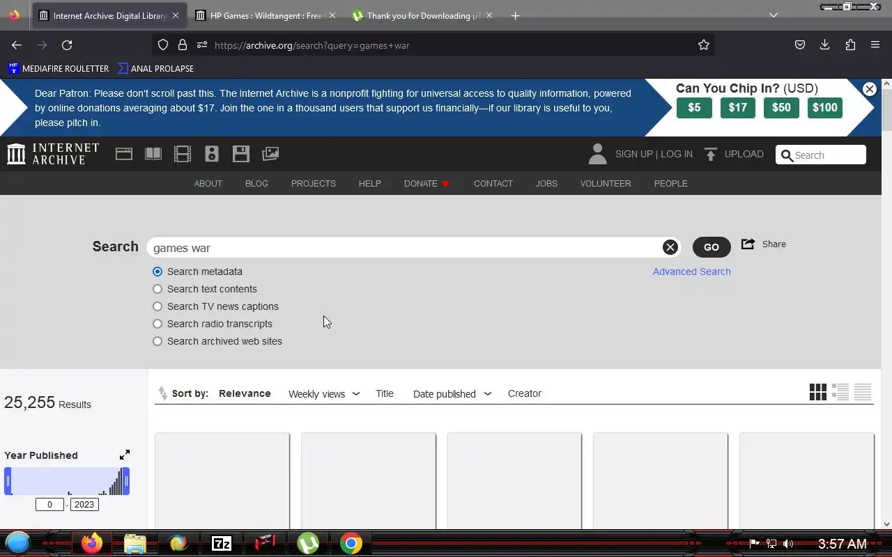Donate $5 button
The image size is (892, 557).
(694, 107)
